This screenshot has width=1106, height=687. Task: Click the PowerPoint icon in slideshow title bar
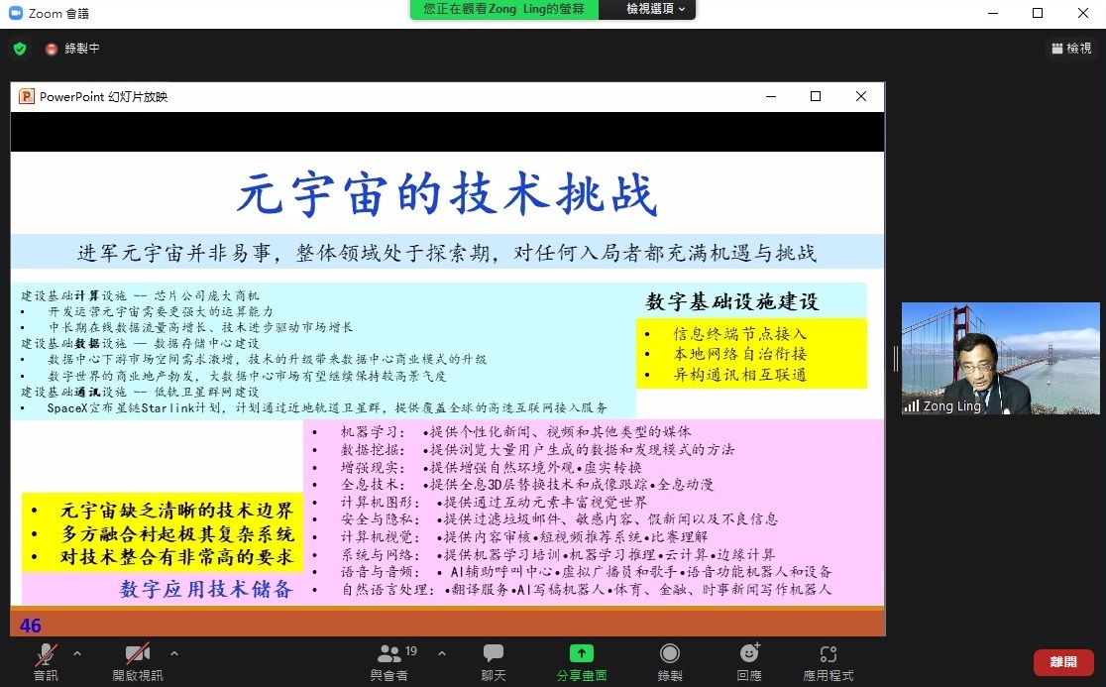[x=27, y=96]
